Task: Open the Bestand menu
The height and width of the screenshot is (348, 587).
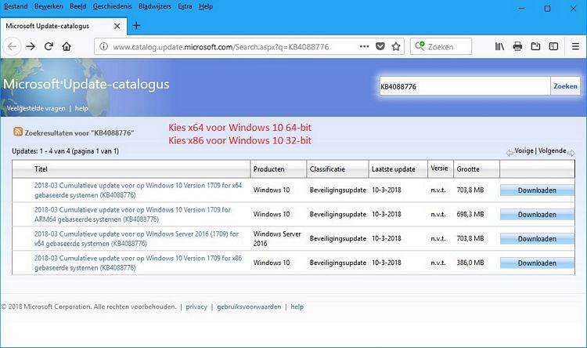Action: 16,6
